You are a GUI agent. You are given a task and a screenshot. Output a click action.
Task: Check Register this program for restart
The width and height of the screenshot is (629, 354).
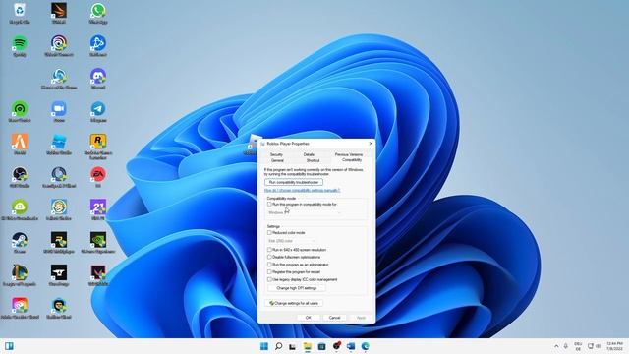tap(269, 272)
